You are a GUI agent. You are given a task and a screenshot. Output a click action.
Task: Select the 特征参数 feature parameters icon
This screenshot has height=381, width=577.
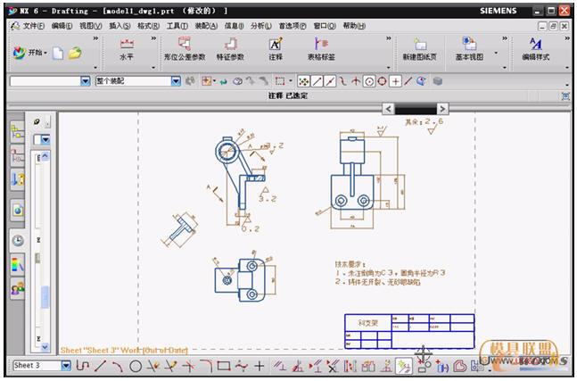[x=231, y=48]
